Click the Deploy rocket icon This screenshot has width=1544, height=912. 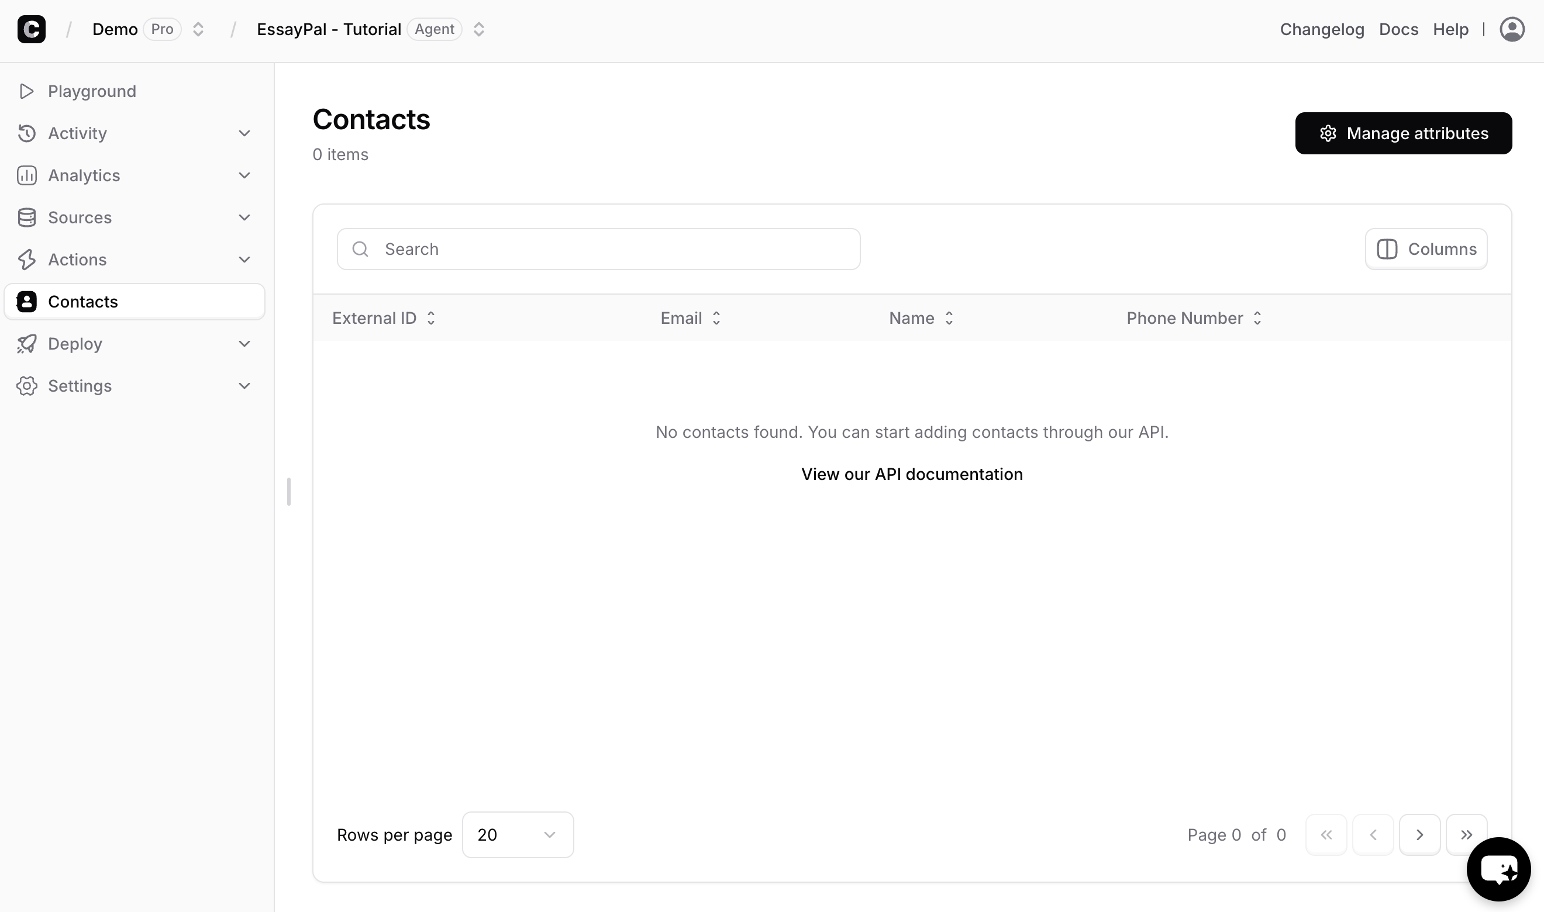click(26, 344)
